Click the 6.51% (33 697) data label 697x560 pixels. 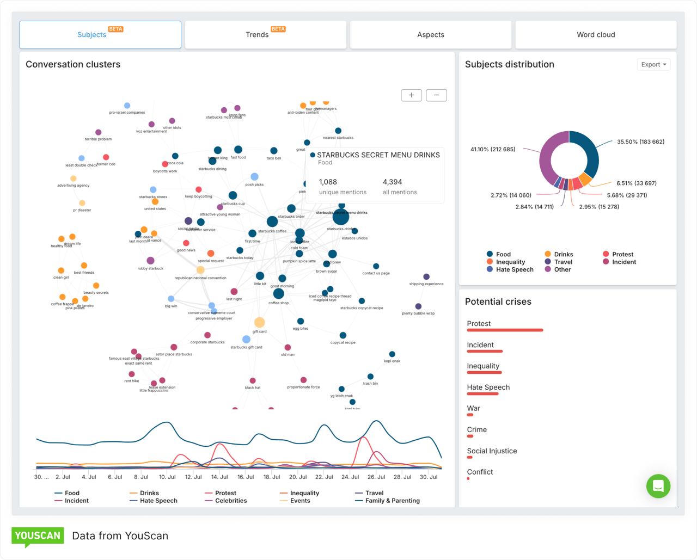point(636,183)
